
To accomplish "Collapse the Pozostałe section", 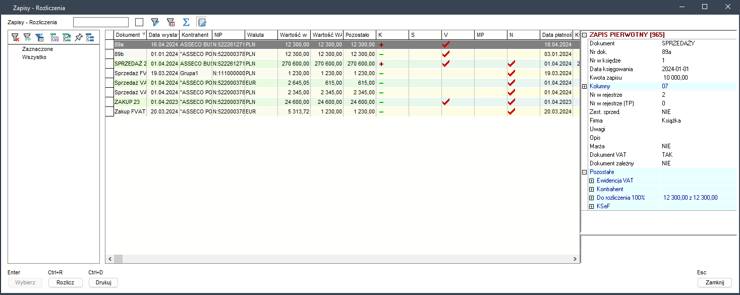I will tap(584, 172).
